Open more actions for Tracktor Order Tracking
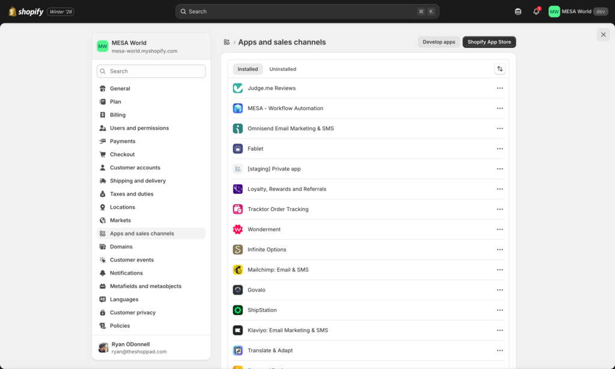This screenshot has width=615, height=369. (500, 209)
